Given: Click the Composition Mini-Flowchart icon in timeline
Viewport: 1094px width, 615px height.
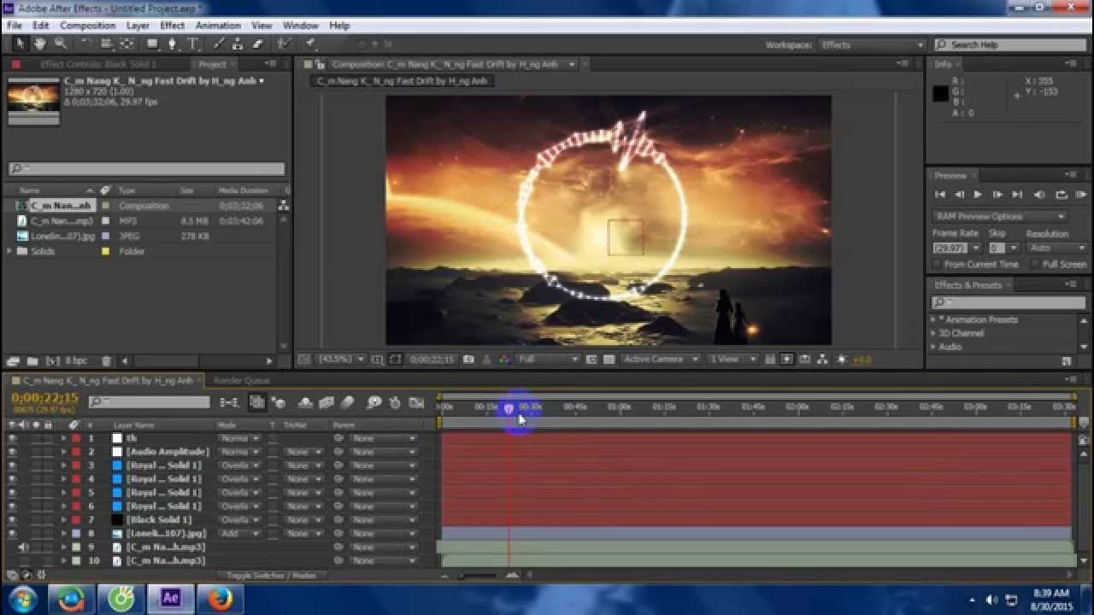Looking at the screenshot, I should coord(229,402).
